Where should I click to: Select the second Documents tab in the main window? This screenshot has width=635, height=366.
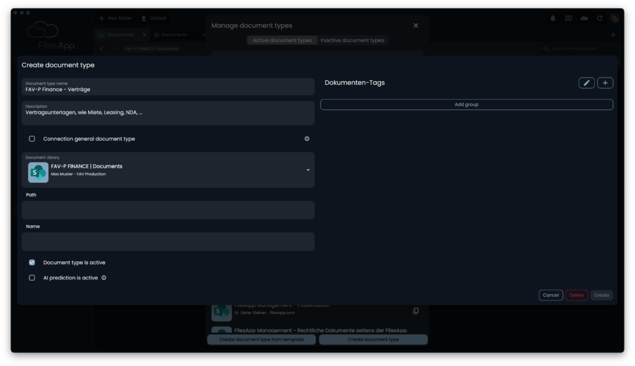pos(174,35)
